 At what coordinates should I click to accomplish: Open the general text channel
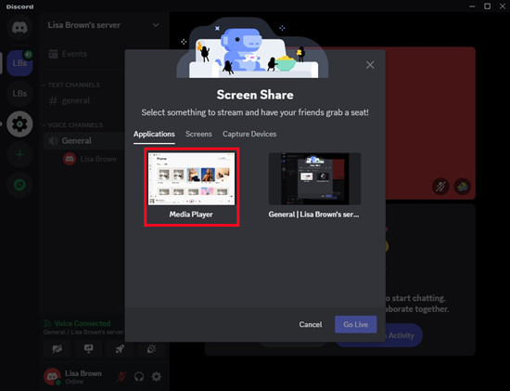(69, 100)
